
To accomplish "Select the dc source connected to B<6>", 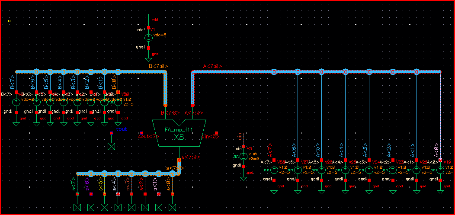I will 37,102.
